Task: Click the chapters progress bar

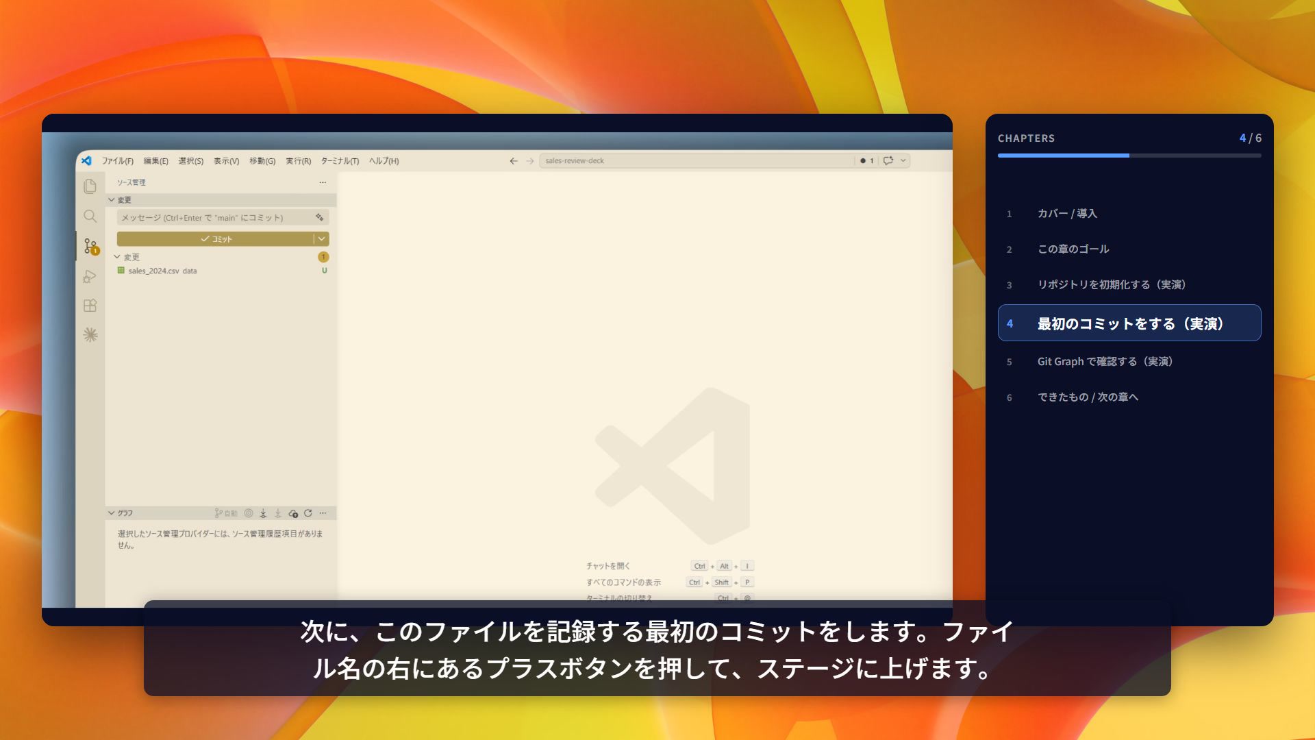Action: coord(1129,156)
